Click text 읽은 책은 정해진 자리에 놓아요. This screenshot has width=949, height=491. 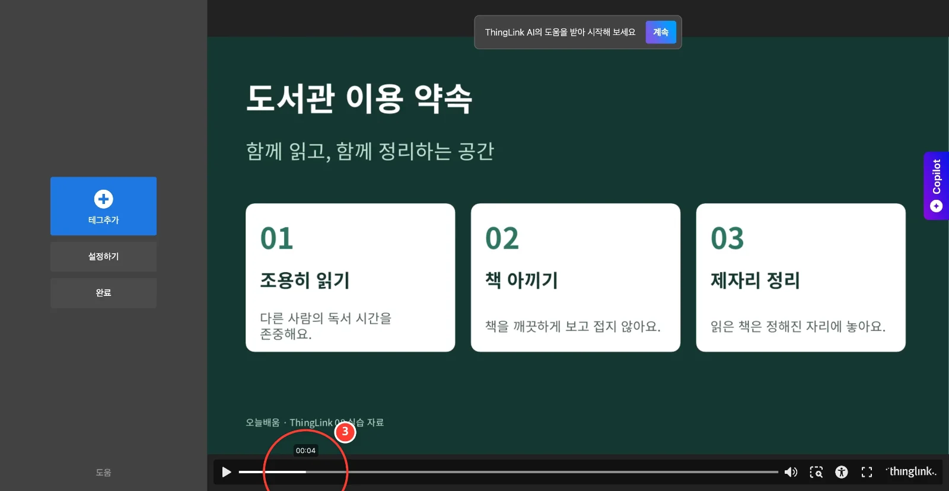[x=798, y=326]
